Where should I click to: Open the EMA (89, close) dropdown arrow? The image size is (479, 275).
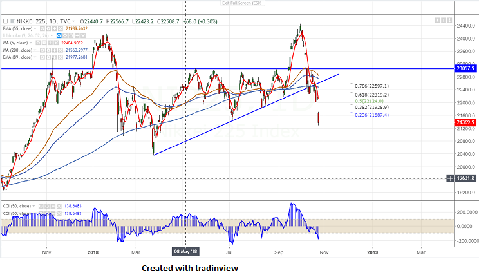35,57
